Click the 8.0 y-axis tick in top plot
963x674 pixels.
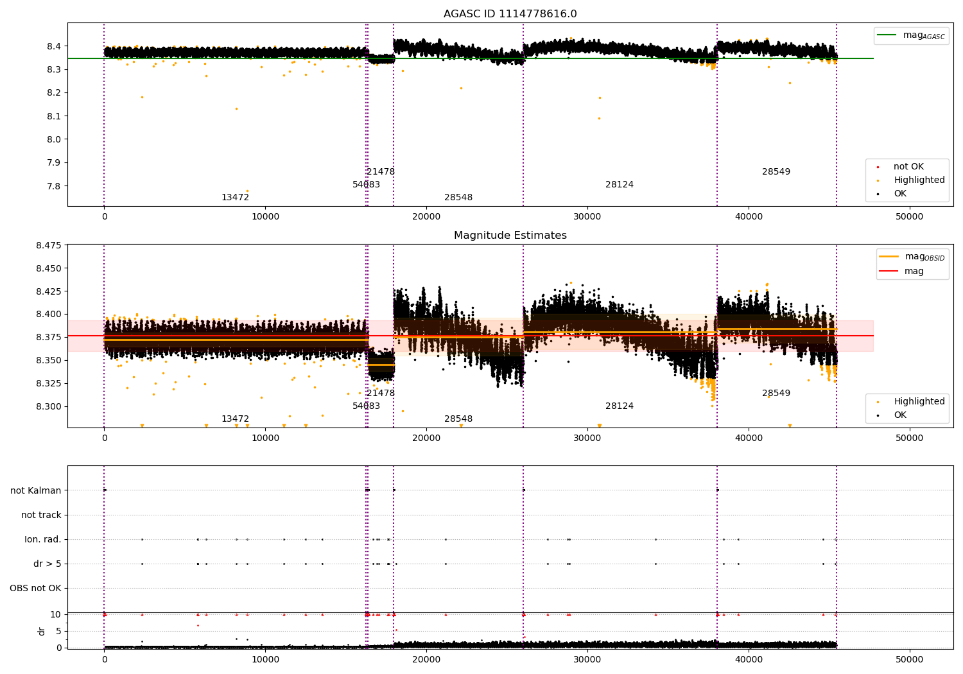54,139
